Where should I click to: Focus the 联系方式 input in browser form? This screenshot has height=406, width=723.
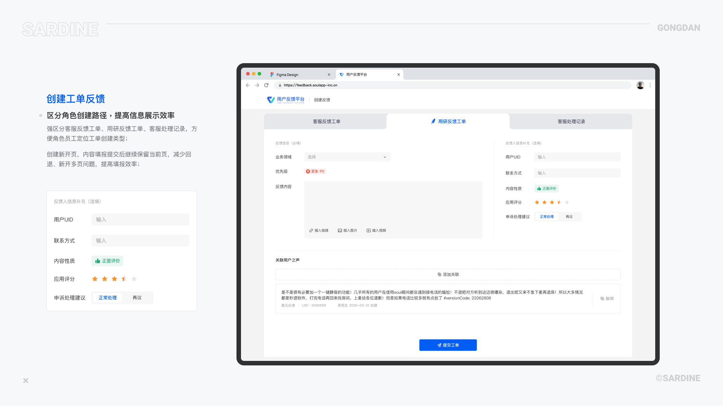pyautogui.click(x=577, y=173)
